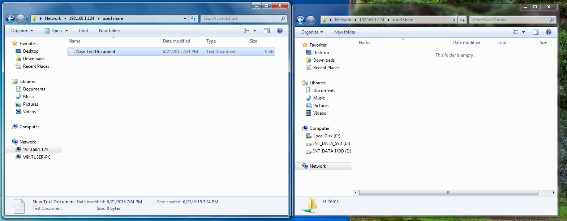567x221 pixels.
Task: Open address history dropdown in left window
Action: pyautogui.click(x=185, y=18)
